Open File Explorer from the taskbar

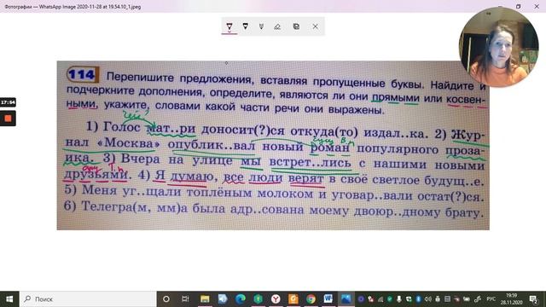[x=205, y=299]
